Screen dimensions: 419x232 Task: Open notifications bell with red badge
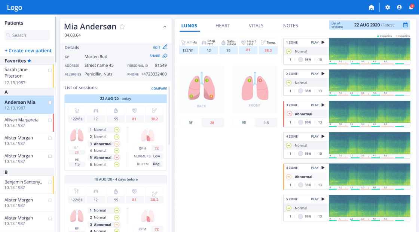(x=411, y=7)
